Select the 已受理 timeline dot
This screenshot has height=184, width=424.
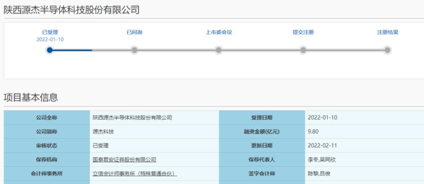tap(50, 50)
